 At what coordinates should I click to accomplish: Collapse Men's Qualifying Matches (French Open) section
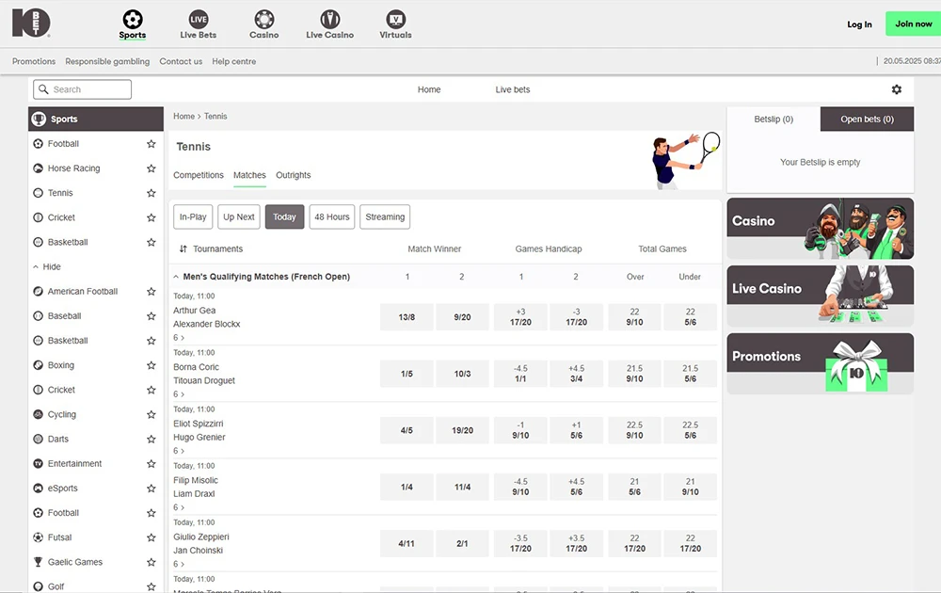coord(176,277)
